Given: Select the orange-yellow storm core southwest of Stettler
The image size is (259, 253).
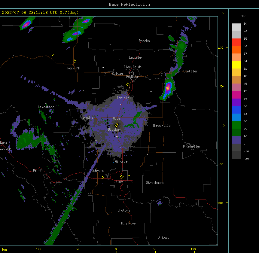Looking at the screenshot, I should tap(168, 88).
